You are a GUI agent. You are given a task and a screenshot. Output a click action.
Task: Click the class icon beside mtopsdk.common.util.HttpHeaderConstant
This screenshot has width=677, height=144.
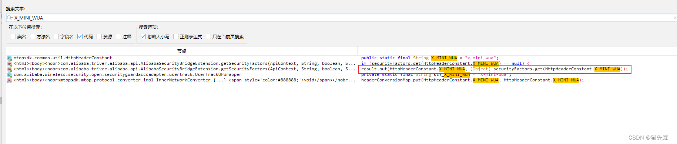coord(9,58)
